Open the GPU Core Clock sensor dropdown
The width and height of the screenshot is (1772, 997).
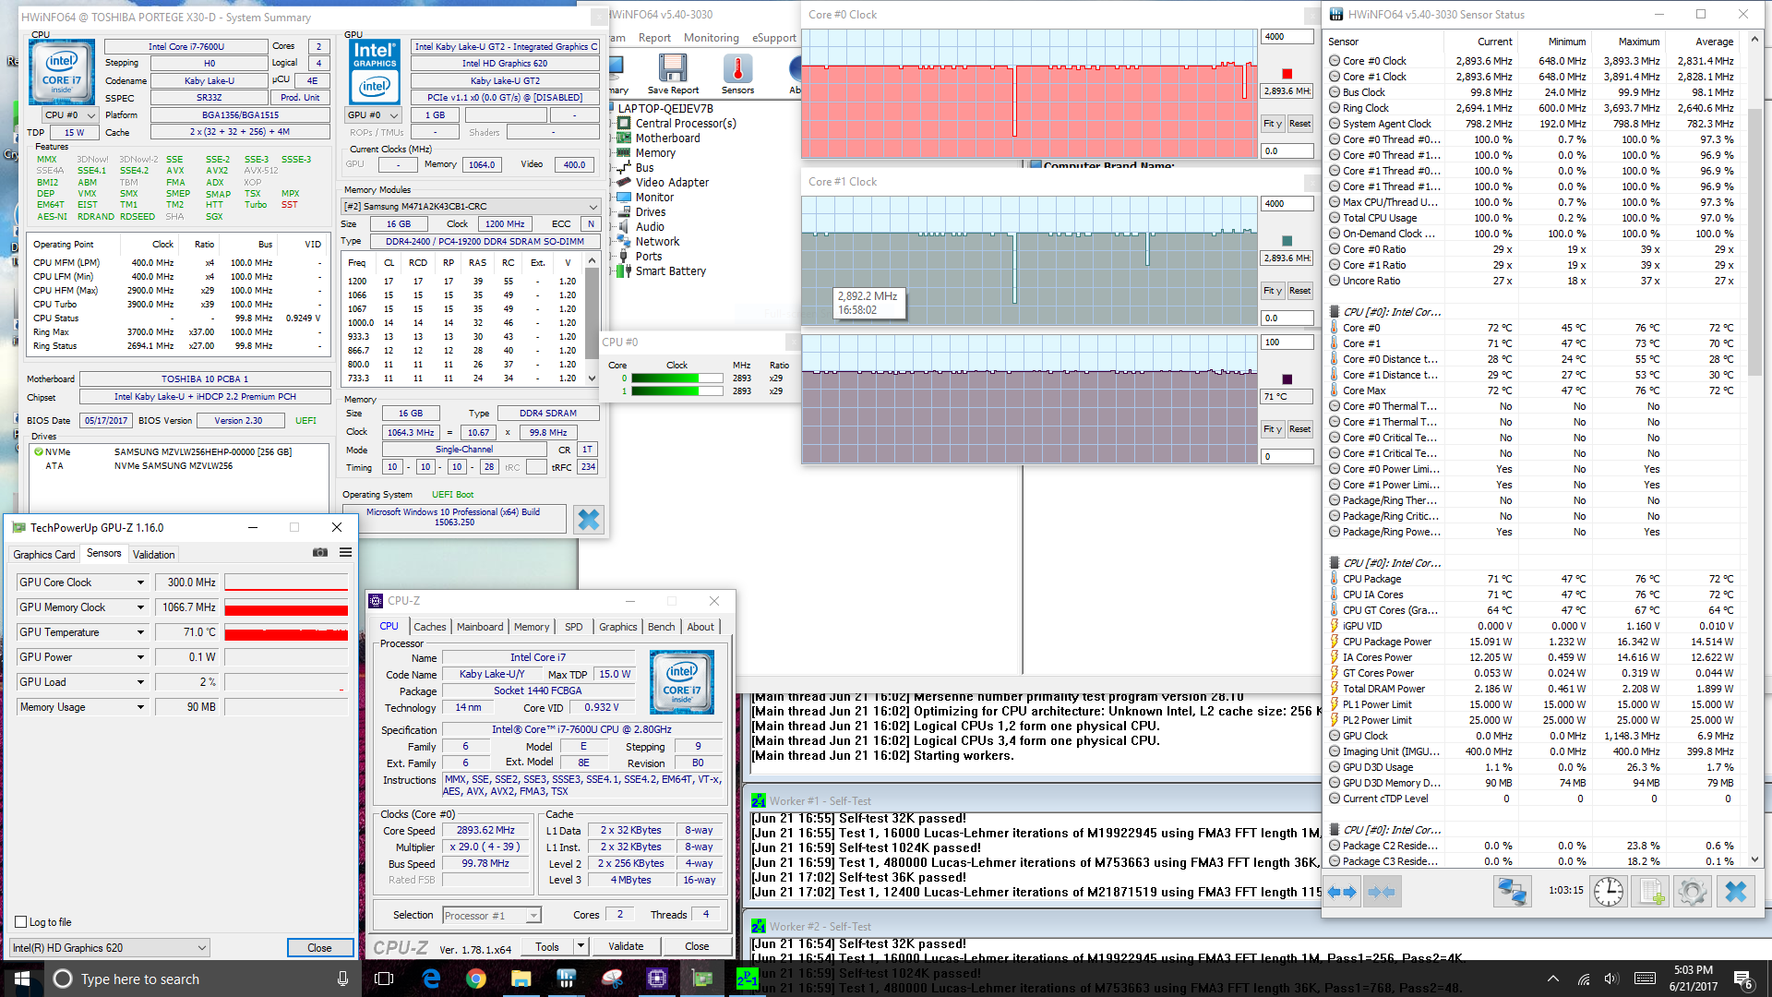coord(140,583)
